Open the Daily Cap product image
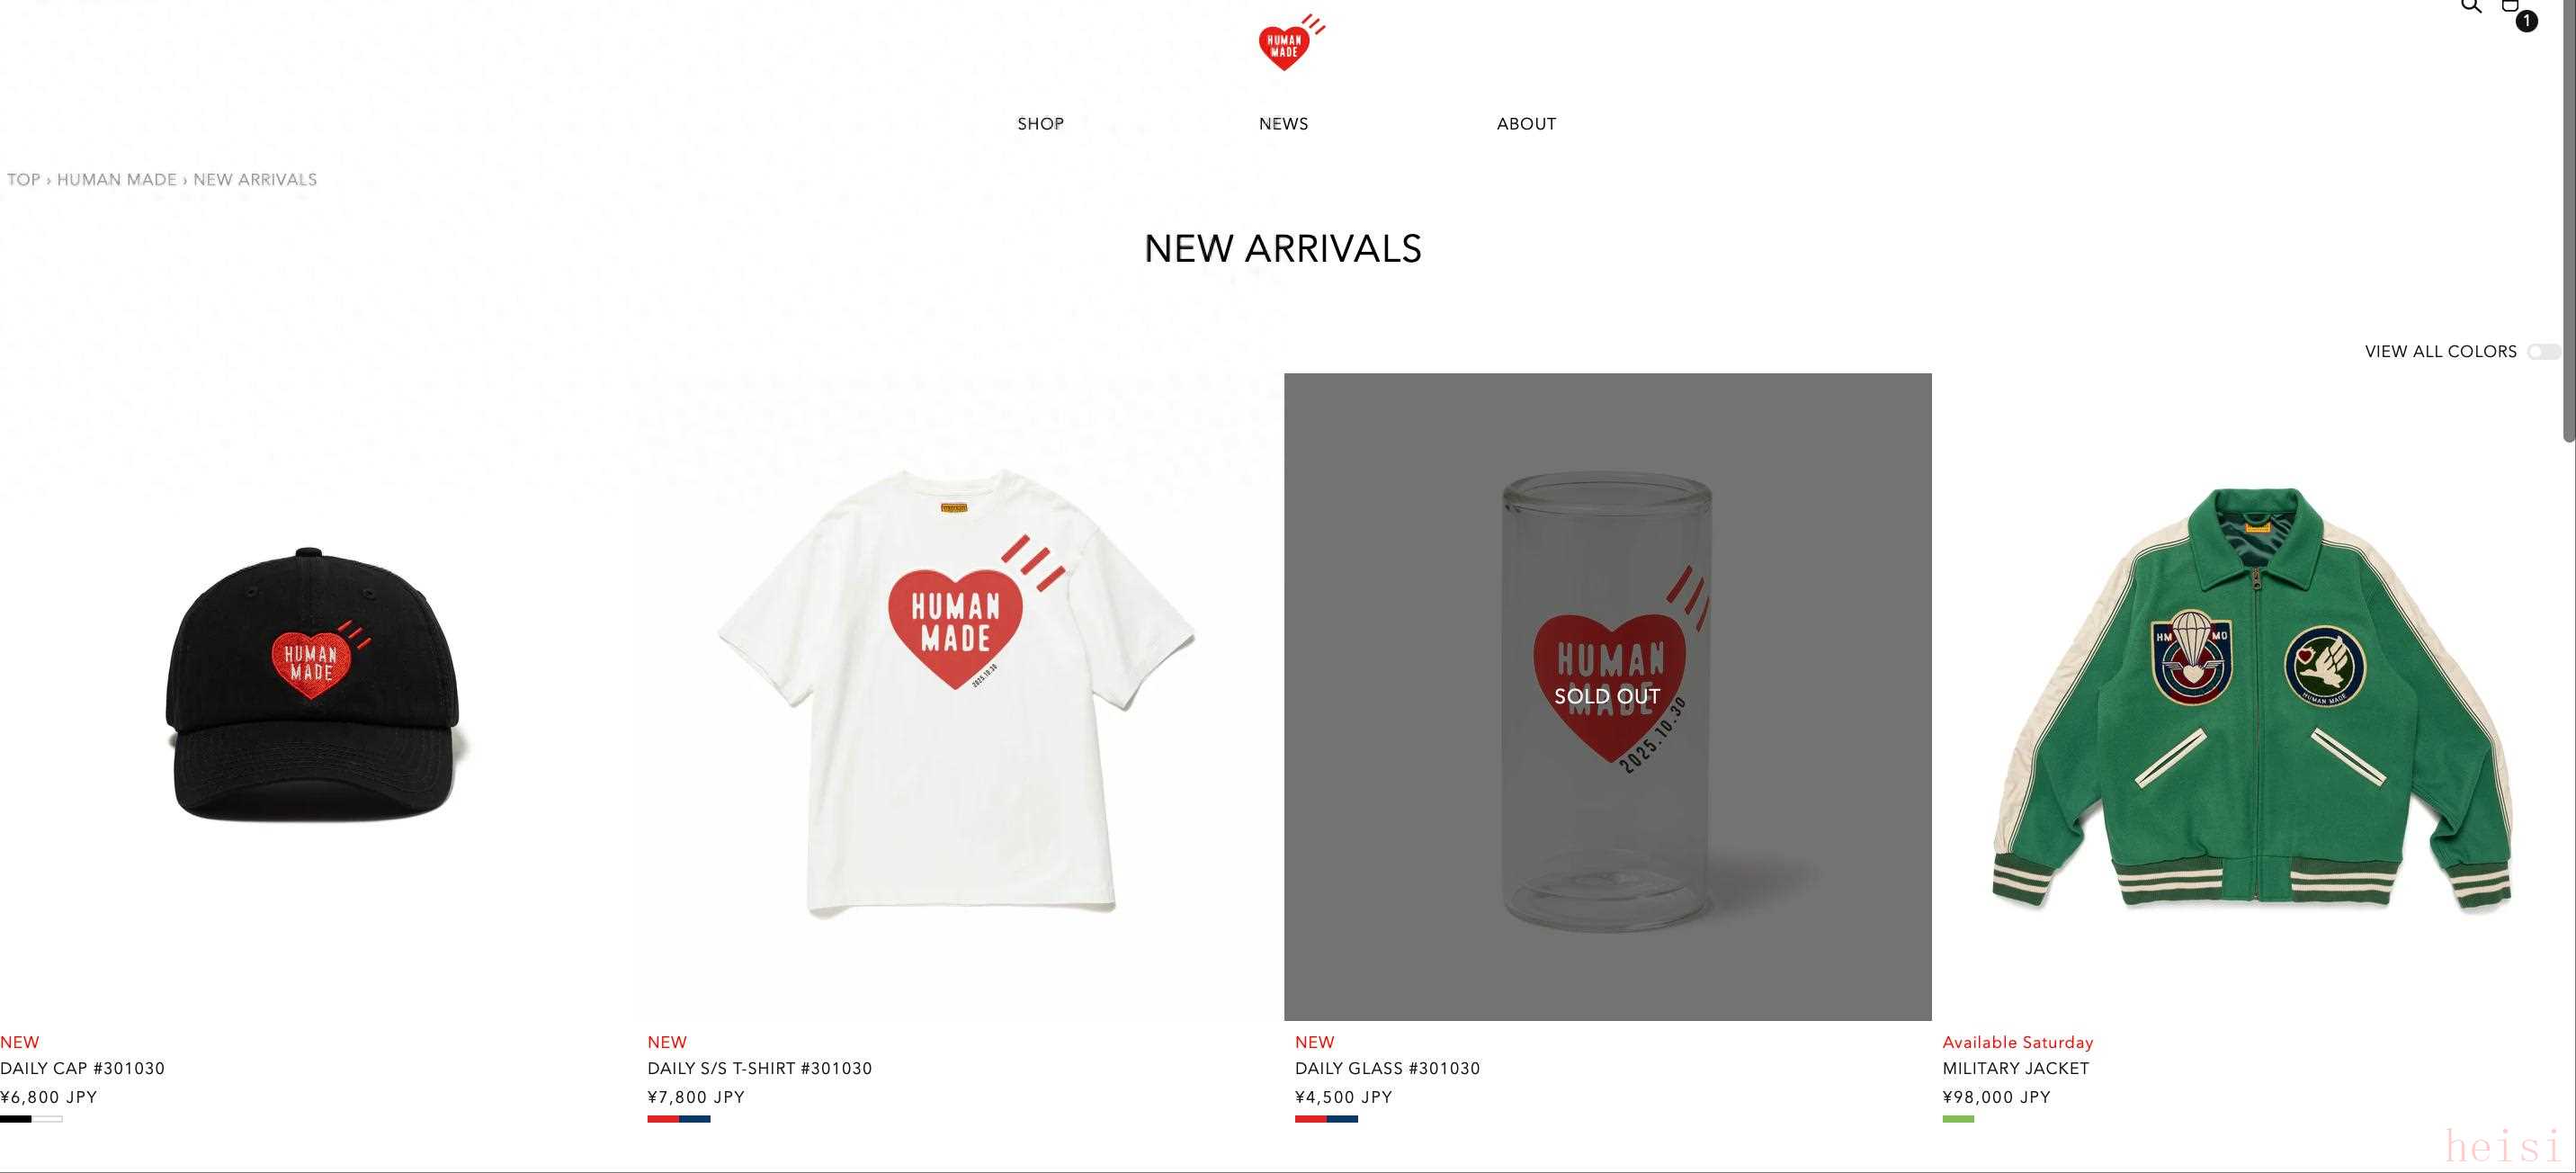The image size is (2576, 1173). pyautogui.click(x=318, y=697)
